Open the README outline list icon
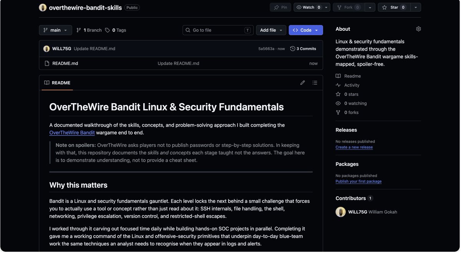461x253 pixels. [315, 83]
